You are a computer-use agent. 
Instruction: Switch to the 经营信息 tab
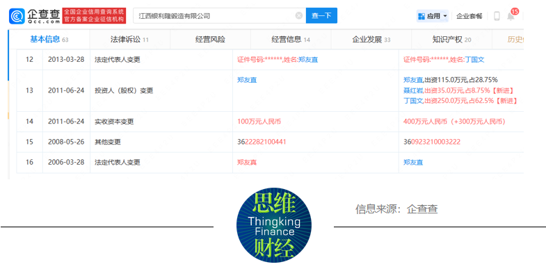(x=291, y=40)
